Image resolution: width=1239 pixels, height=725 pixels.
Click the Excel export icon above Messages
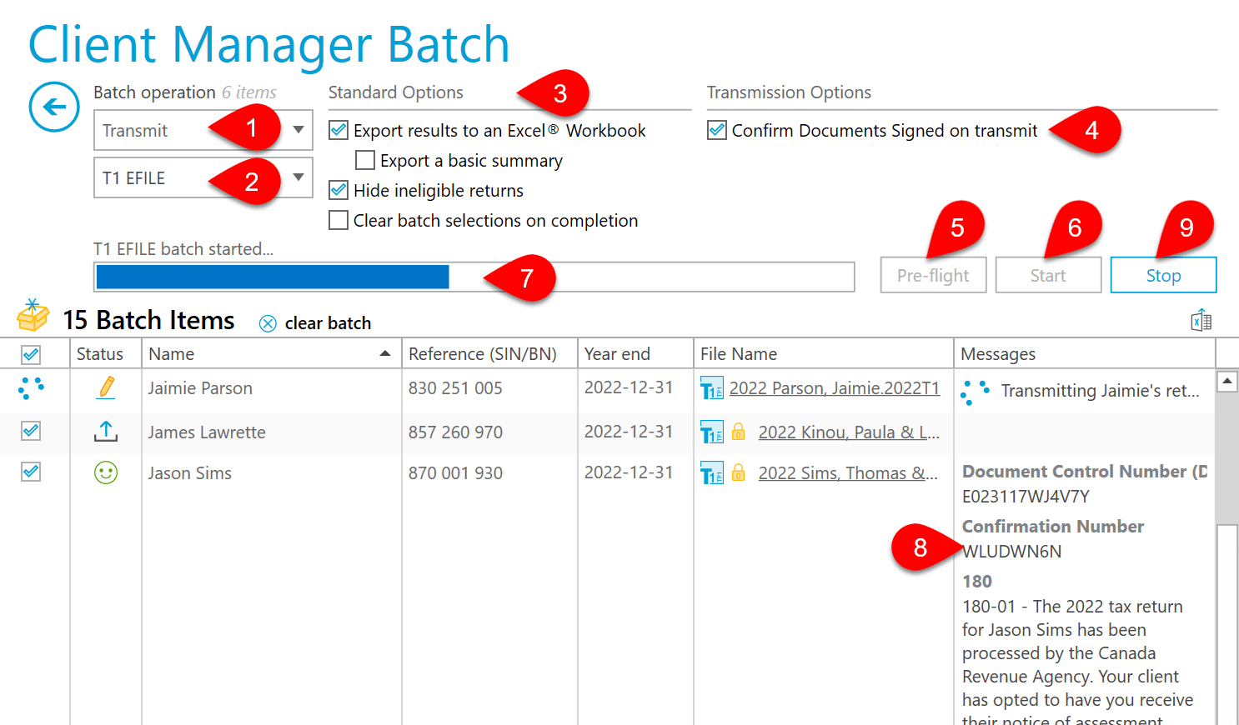(1201, 320)
